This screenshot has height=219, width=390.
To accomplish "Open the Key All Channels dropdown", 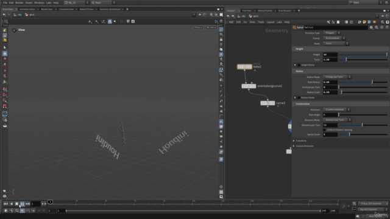I will (372, 209).
